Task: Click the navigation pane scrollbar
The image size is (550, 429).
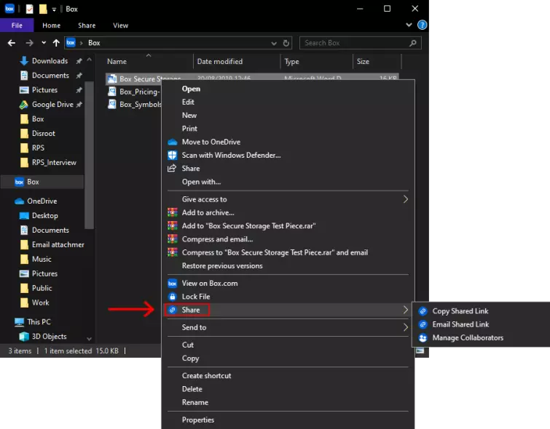Action: click(x=89, y=154)
